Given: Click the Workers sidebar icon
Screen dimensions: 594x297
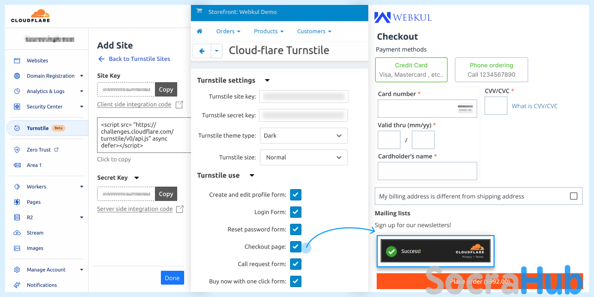Looking at the screenshot, I should tap(17, 187).
